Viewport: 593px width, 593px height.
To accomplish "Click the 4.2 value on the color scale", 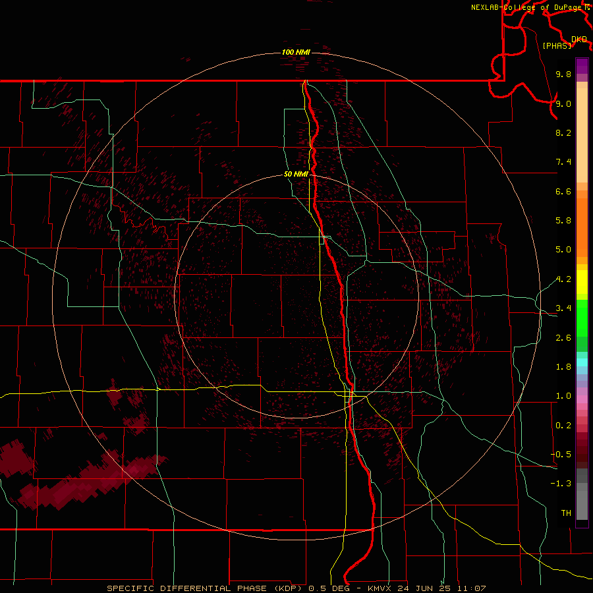I will [x=563, y=279].
